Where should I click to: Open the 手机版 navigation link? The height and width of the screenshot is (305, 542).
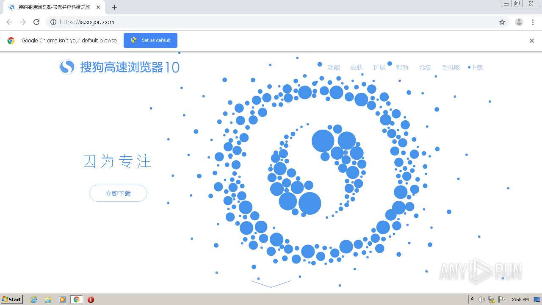click(x=451, y=67)
